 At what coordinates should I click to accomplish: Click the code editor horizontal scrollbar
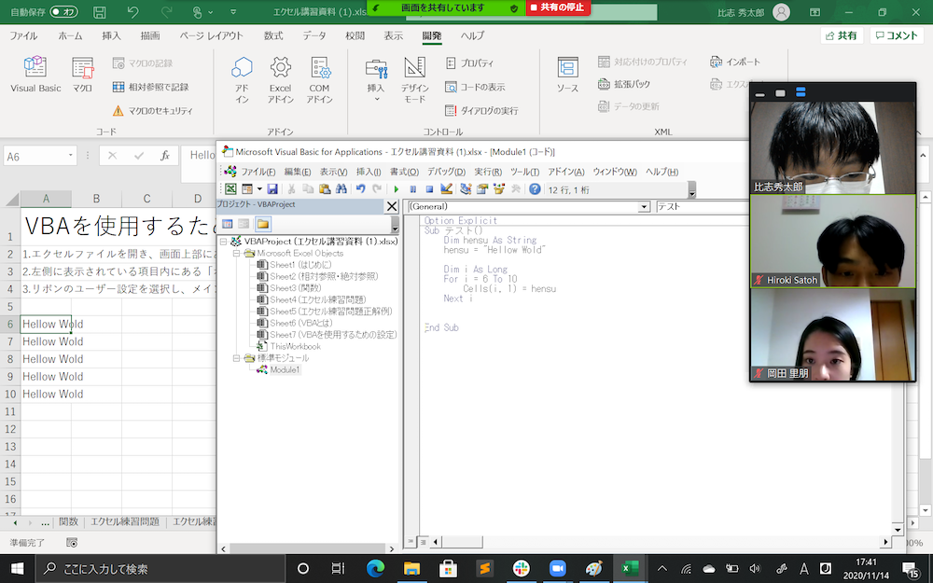pyautogui.click(x=462, y=542)
